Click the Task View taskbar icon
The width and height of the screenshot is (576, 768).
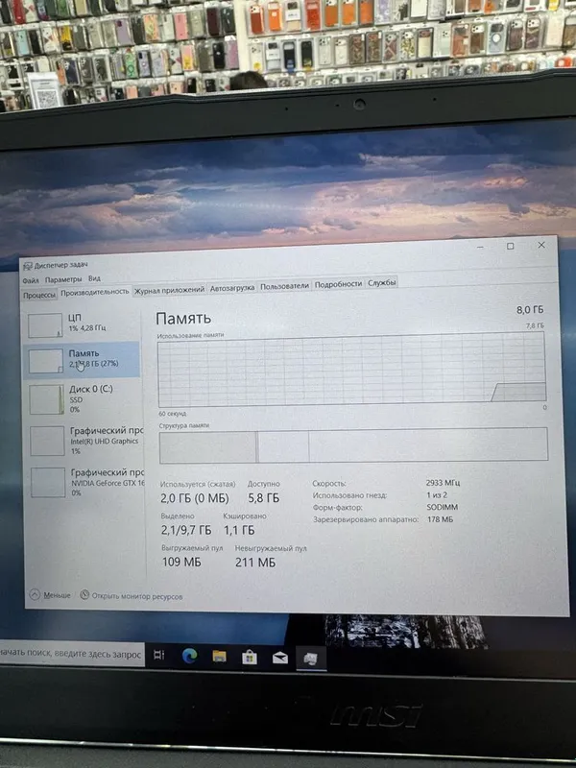tap(159, 655)
